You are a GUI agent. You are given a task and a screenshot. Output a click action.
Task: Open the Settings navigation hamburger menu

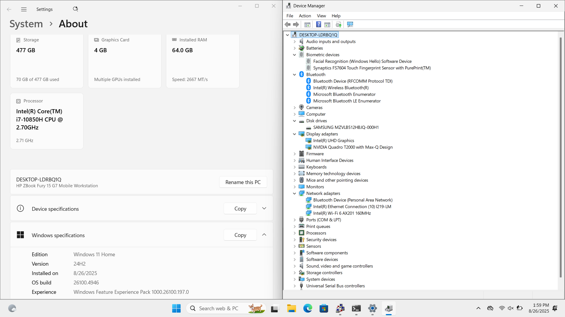click(24, 9)
